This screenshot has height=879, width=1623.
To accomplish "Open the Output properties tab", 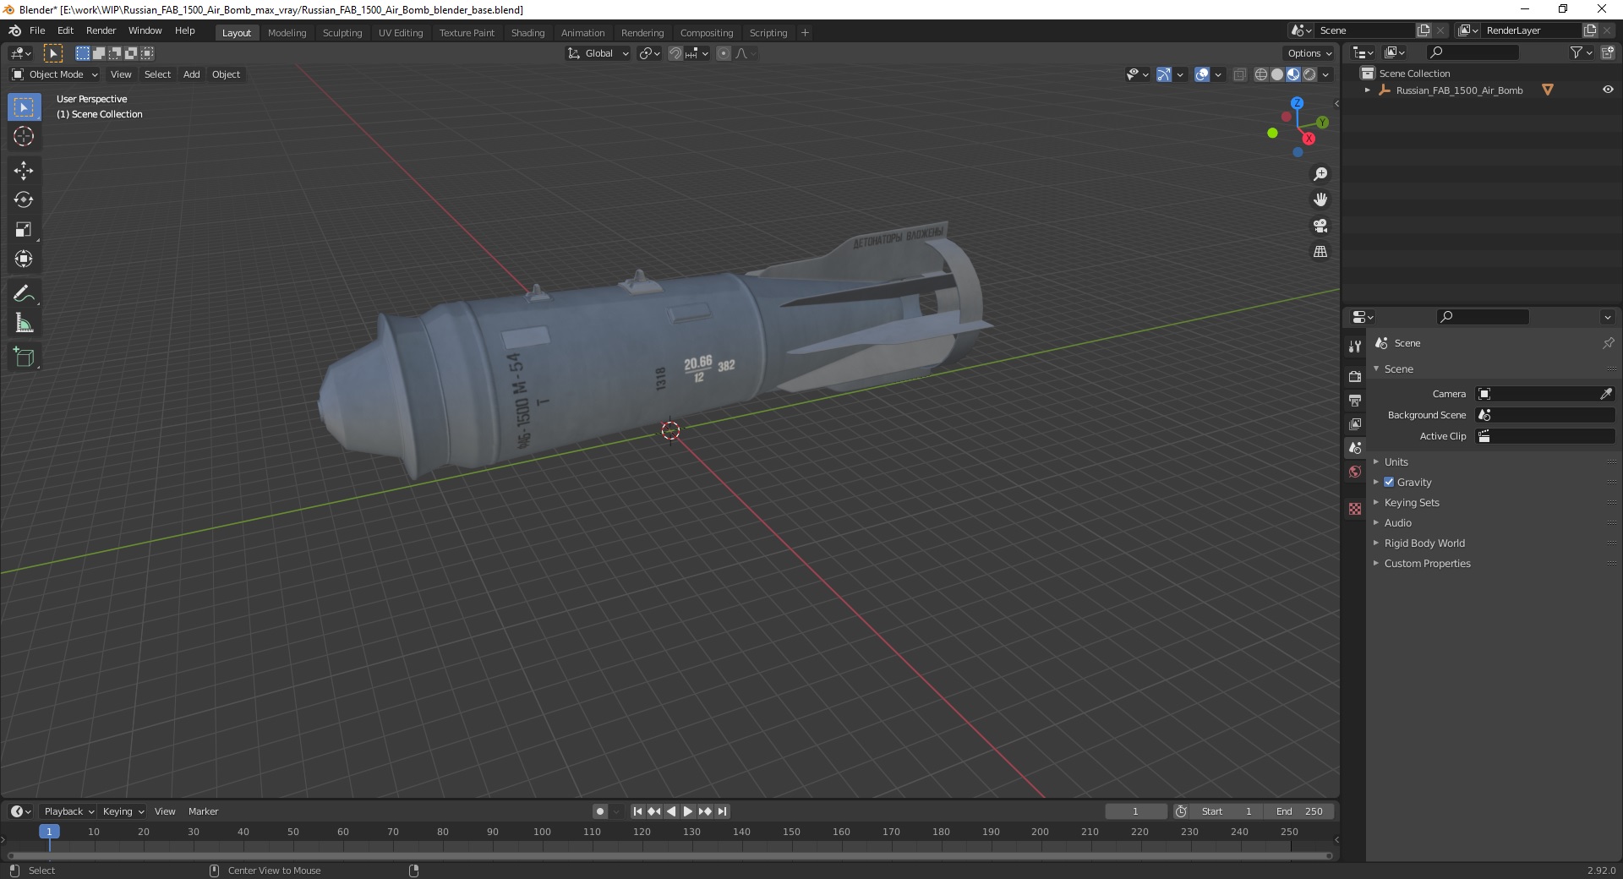I will (x=1355, y=400).
